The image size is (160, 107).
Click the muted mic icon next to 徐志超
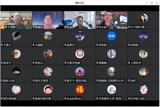pos(97,27)
